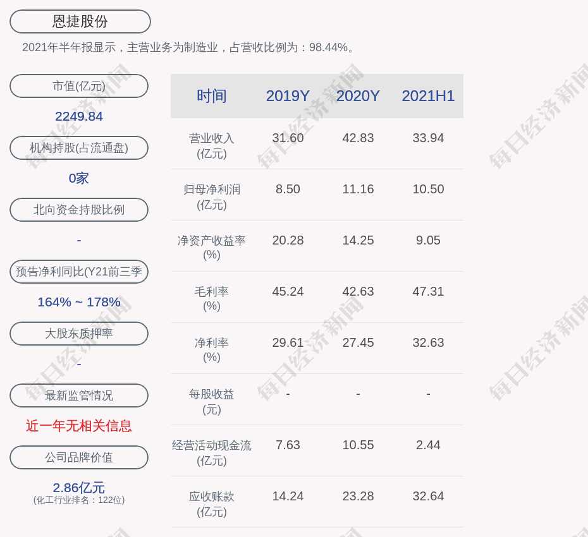
Task: Select the 0家 institutional holding value
Action: point(79,178)
